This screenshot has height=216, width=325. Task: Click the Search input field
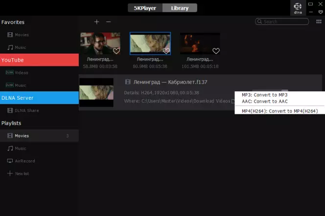(282, 22)
